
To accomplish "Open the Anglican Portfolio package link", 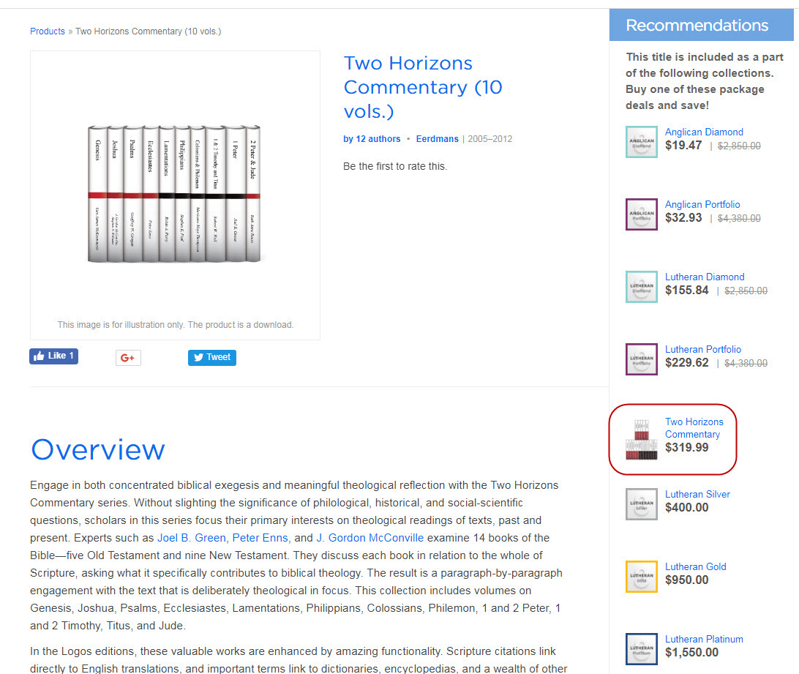I will 702,204.
